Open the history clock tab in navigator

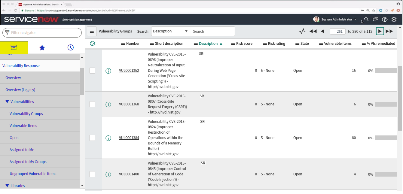[x=70, y=47]
